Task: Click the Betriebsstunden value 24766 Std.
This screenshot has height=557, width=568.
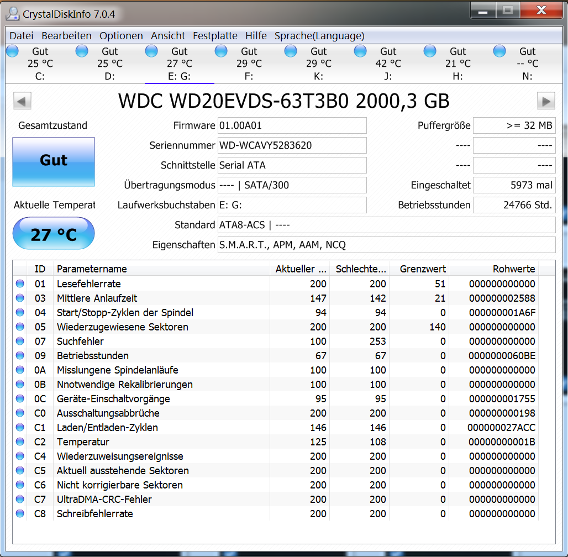Action: click(x=514, y=205)
